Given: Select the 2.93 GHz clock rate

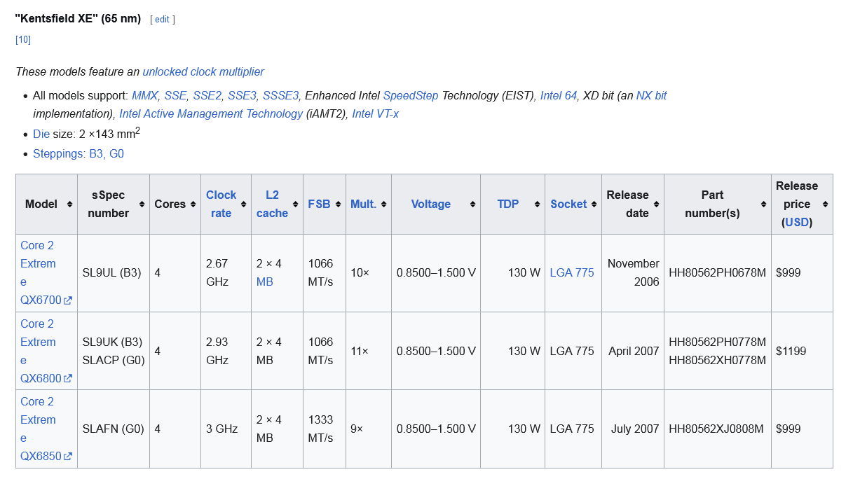Looking at the screenshot, I should click(x=217, y=352).
